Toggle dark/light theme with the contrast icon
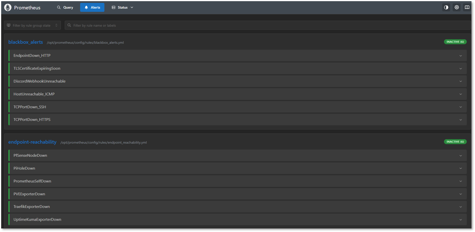475x232 pixels. pyautogui.click(x=446, y=7)
